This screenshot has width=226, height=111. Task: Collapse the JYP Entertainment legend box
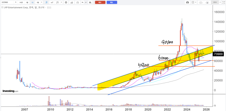(x=2, y=7)
